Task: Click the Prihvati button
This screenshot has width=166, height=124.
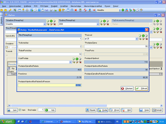Action: pyautogui.click(x=142, y=88)
